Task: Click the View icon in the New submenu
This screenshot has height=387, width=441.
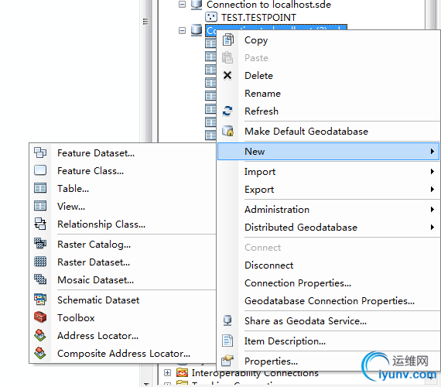Action: point(40,206)
